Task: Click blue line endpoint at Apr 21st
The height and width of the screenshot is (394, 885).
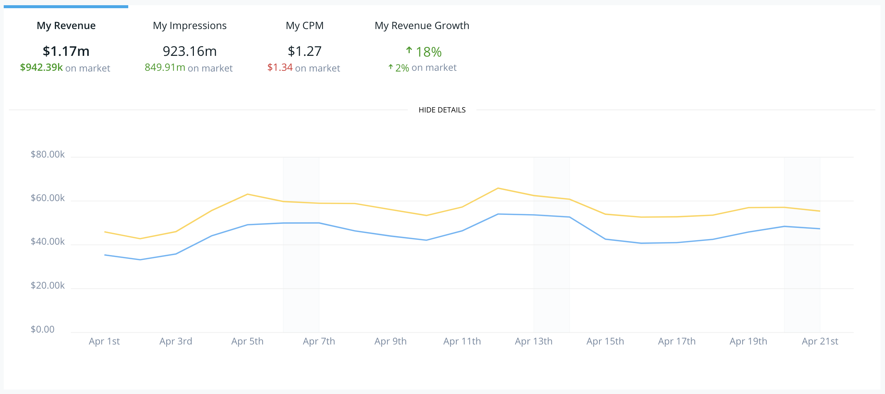Action: tap(819, 229)
